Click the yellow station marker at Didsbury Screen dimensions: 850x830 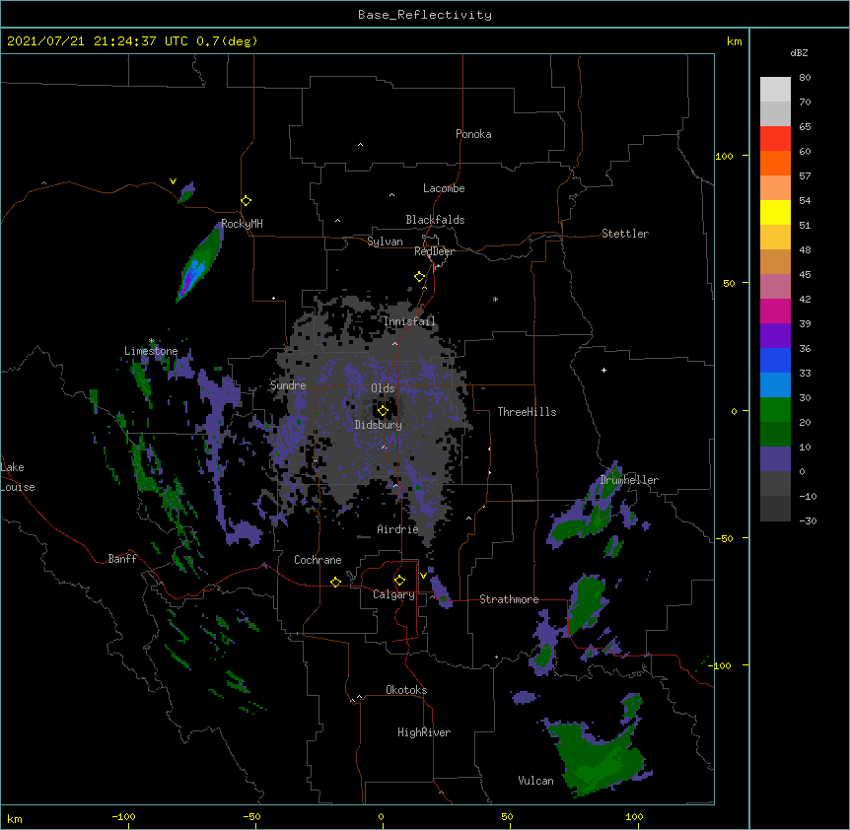(383, 411)
